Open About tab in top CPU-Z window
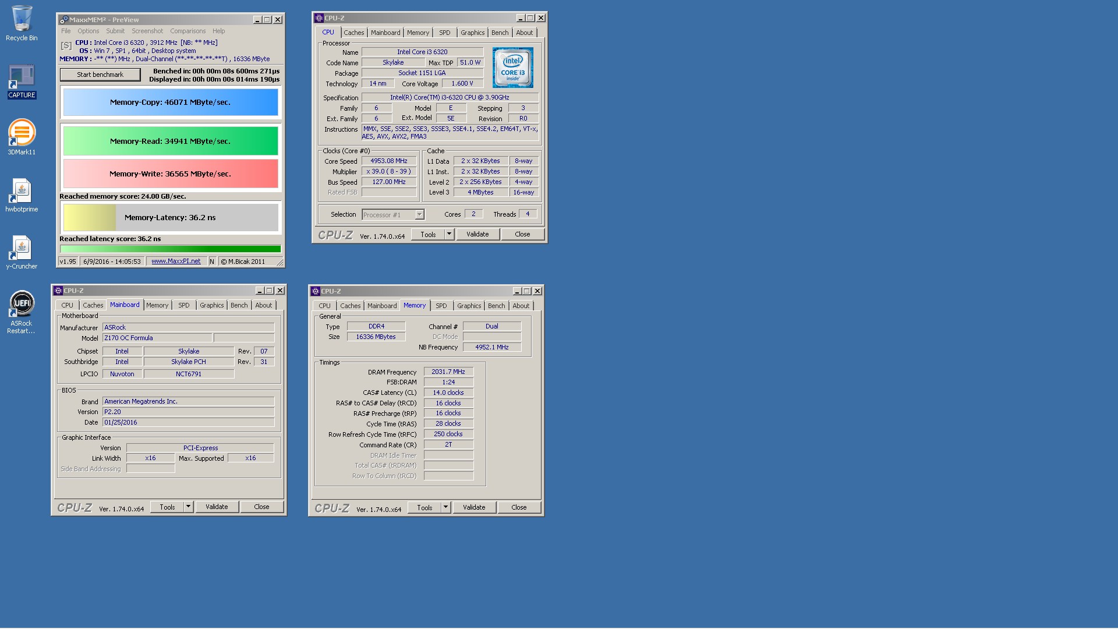 click(x=524, y=33)
